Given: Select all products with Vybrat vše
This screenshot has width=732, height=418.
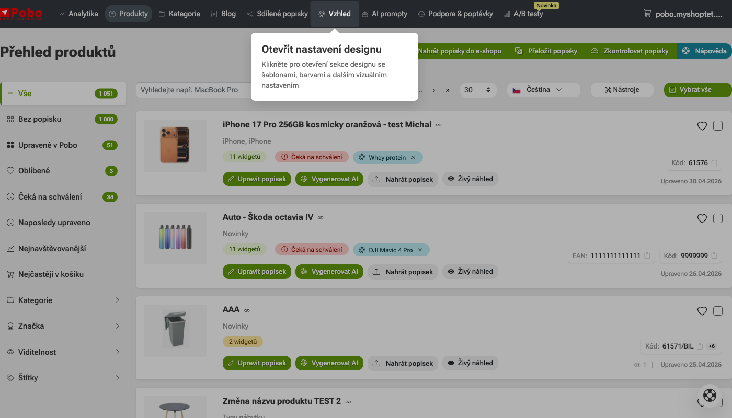Looking at the screenshot, I should click(x=697, y=90).
